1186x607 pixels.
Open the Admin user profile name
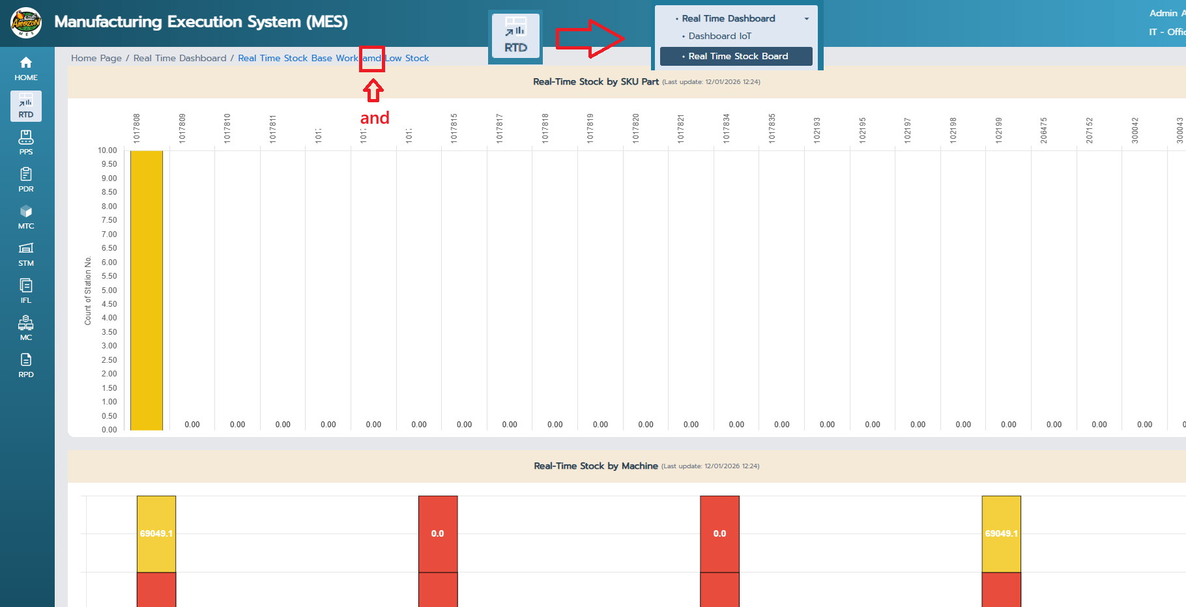pyautogui.click(x=1166, y=14)
